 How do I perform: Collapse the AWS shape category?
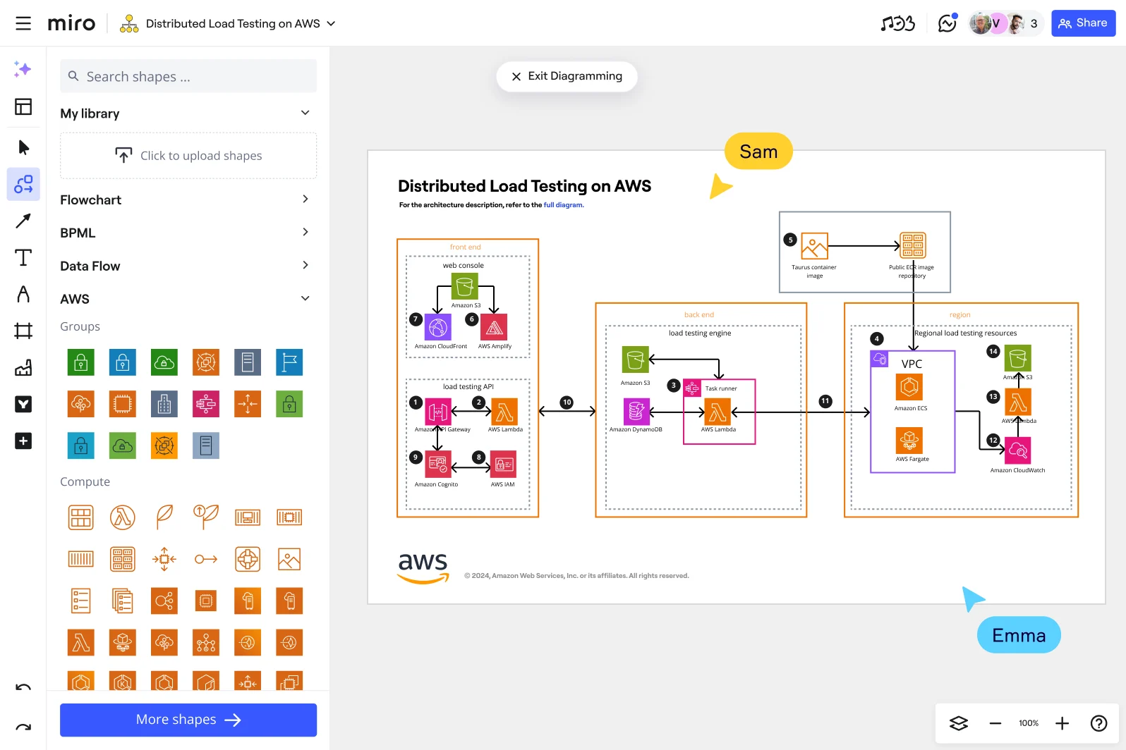305,298
